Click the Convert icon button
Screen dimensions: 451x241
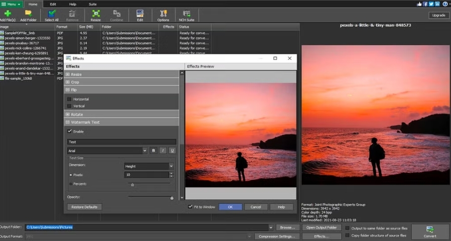point(430,231)
